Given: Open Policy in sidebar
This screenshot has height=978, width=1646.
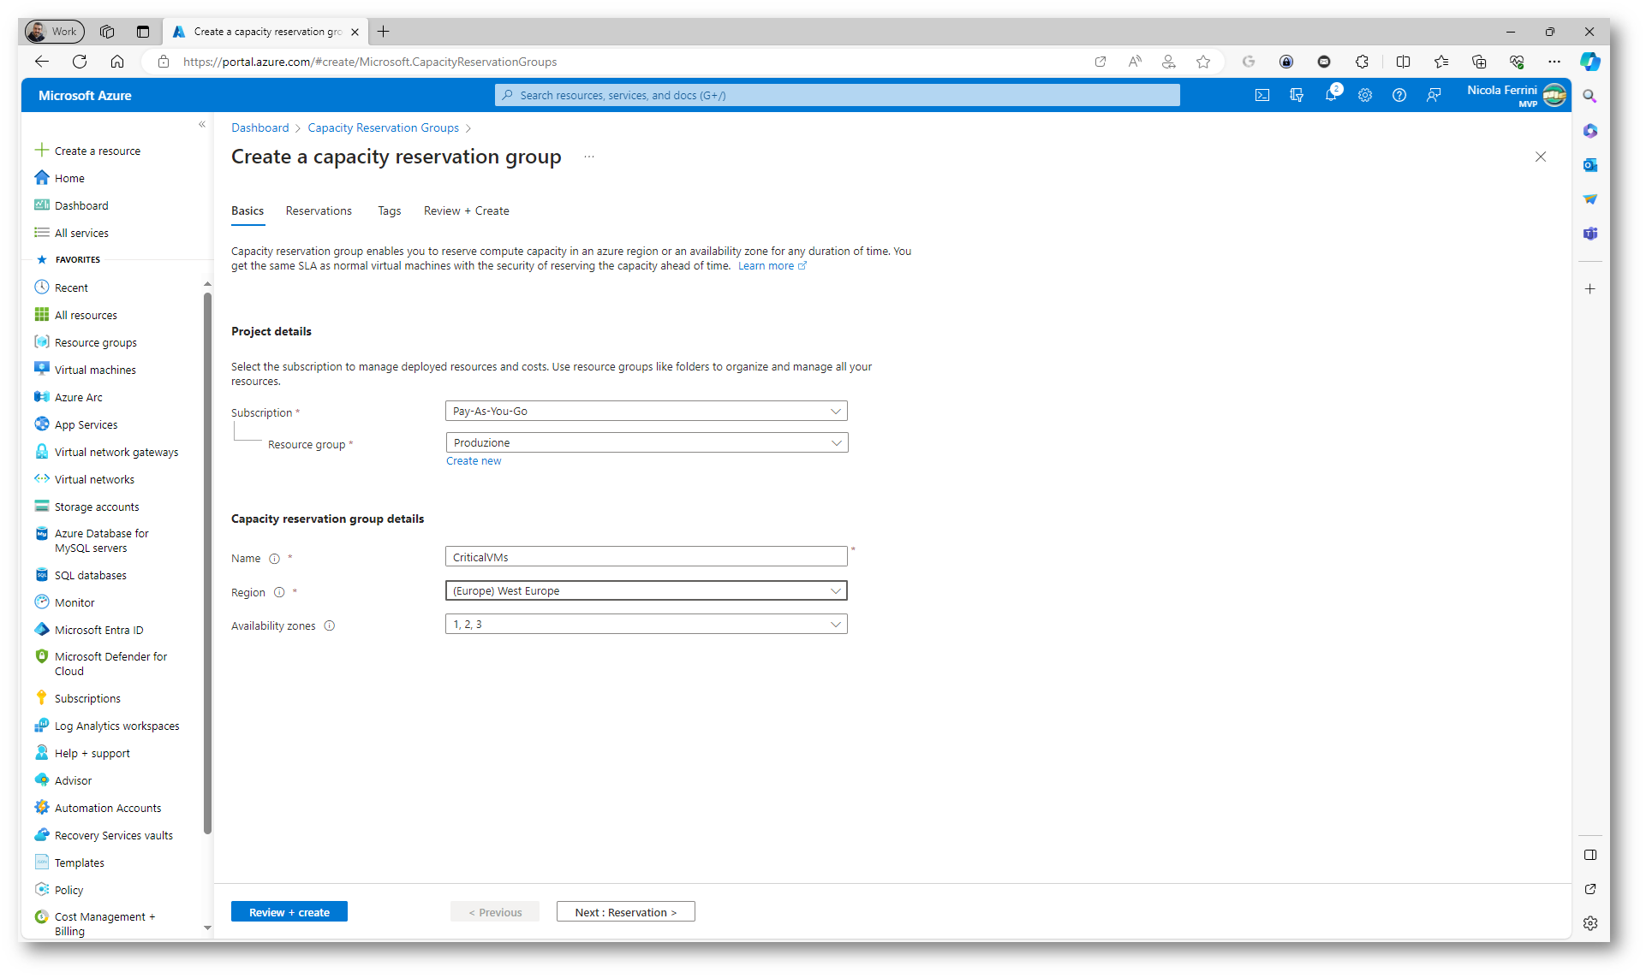Looking at the screenshot, I should tap(69, 890).
